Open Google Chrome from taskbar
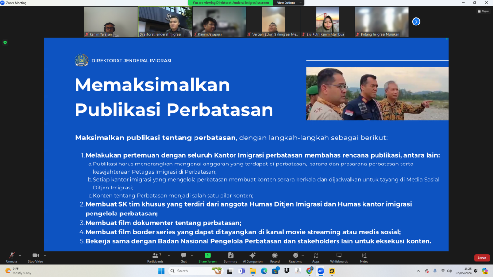Screen dimensions: 493x277 click(310, 271)
